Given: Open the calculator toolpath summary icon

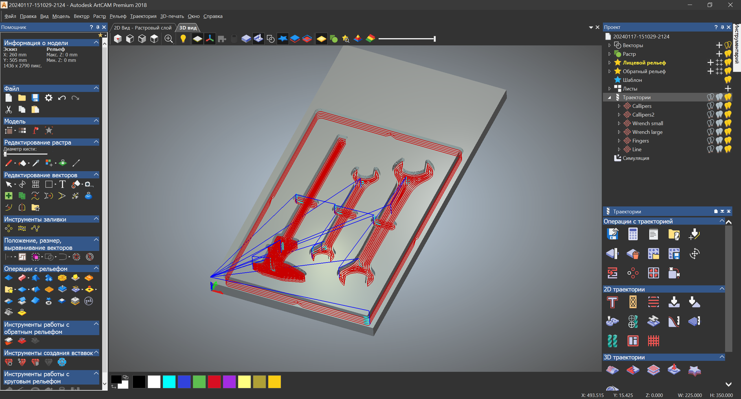Looking at the screenshot, I should coord(633,234).
